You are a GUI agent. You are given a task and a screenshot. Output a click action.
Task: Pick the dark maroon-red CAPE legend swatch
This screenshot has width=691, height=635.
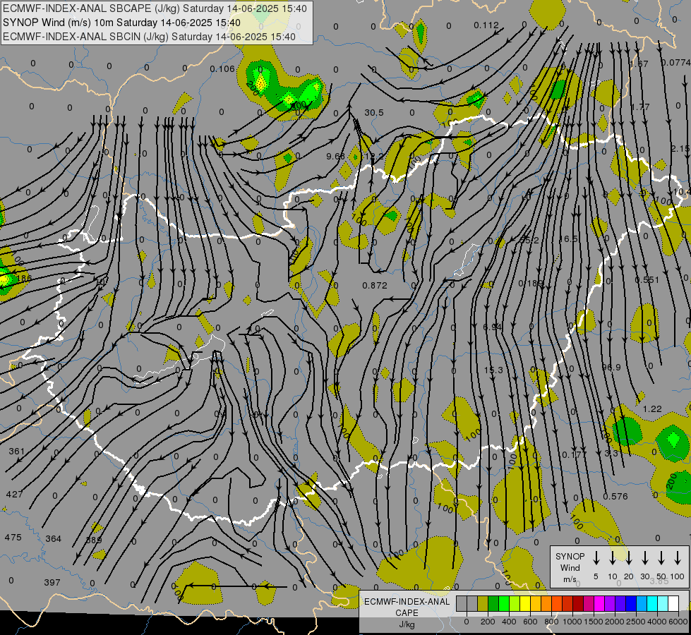(x=578, y=604)
